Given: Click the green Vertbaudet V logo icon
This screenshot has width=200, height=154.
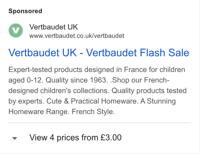Looking at the screenshot, I should pos(16,30).
